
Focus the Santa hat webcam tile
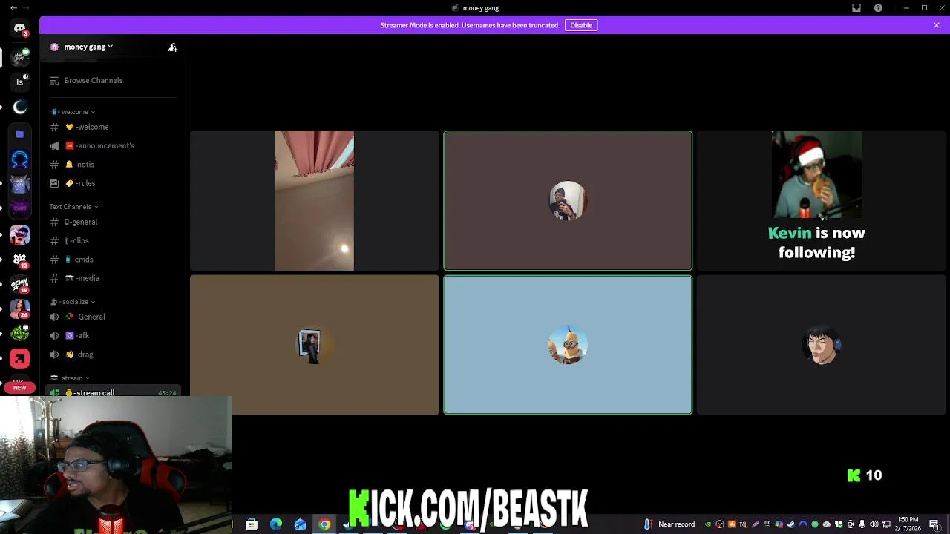821,201
